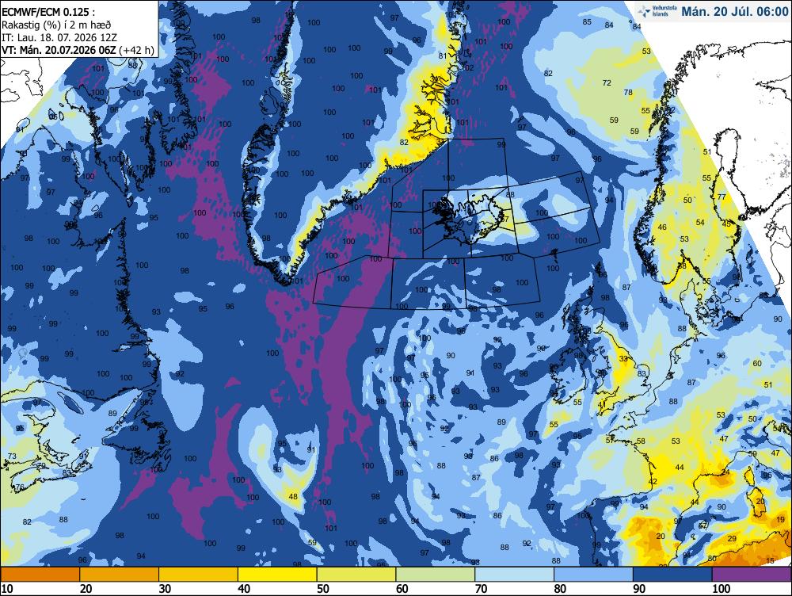The width and height of the screenshot is (792, 596).
Task: Select the amber 30–40 legend swatch
Action: pos(198,575)
